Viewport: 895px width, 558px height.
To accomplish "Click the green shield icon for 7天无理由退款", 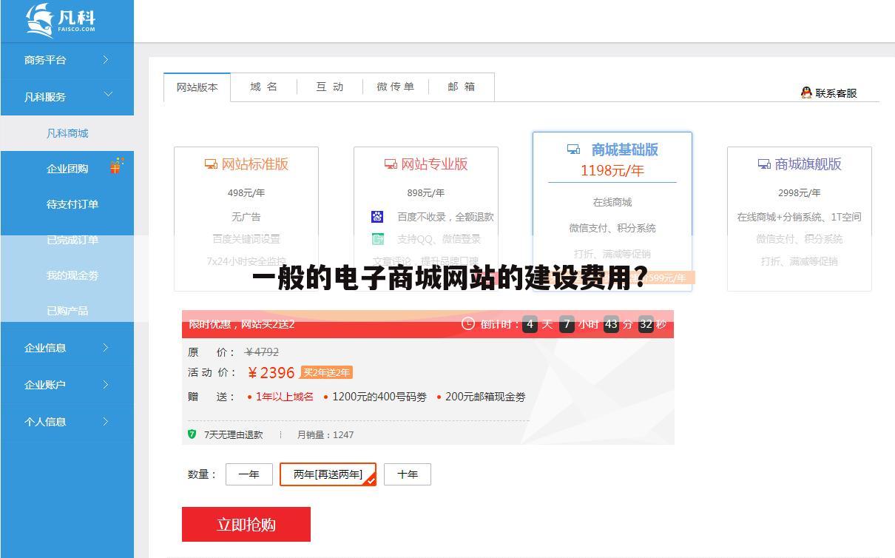I will [192, 434].
